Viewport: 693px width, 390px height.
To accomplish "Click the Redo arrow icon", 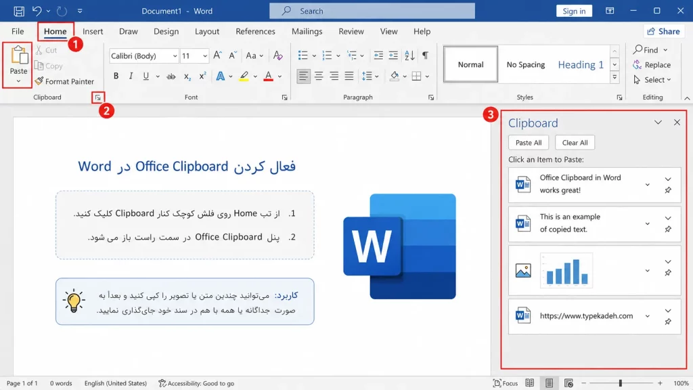I will 62,11.
